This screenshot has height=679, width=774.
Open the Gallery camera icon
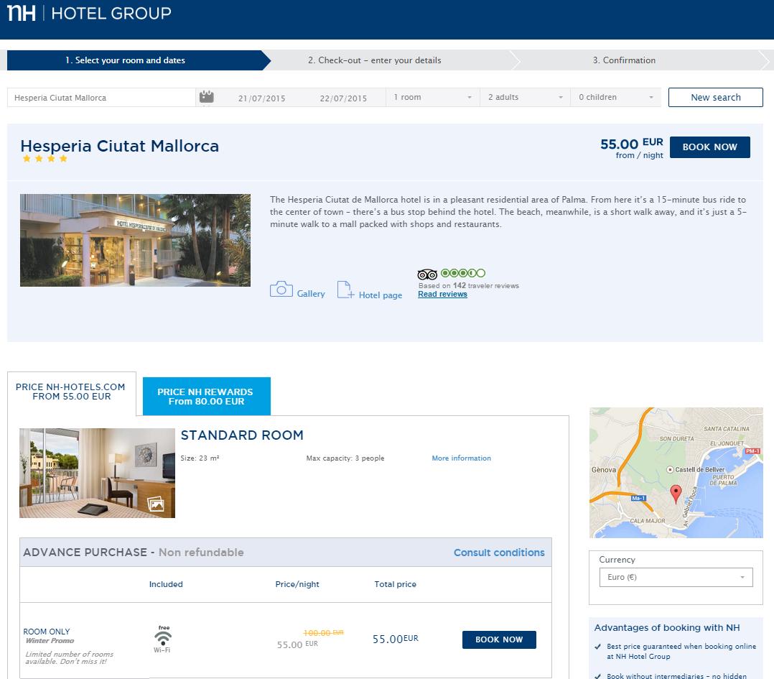pyautogui.click(x=281, y=290)
